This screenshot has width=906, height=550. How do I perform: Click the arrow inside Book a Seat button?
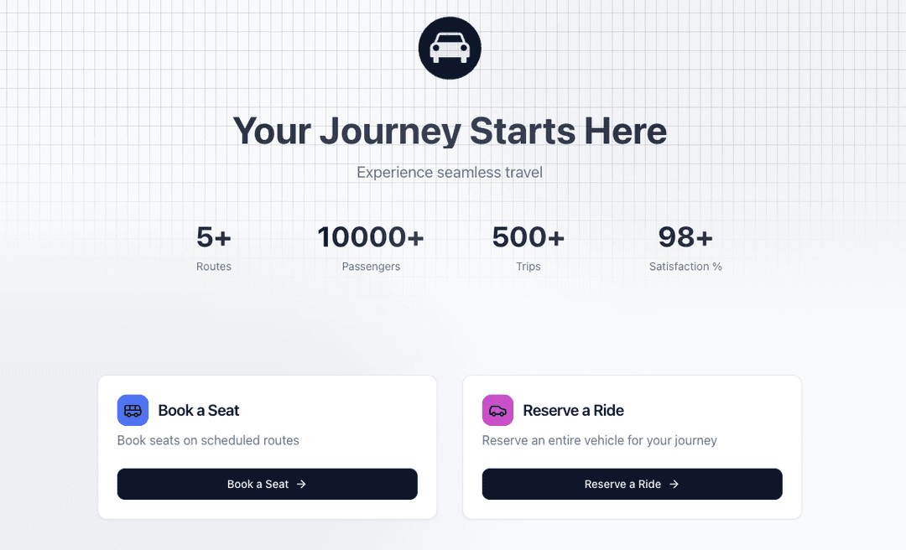click(301, 484)
